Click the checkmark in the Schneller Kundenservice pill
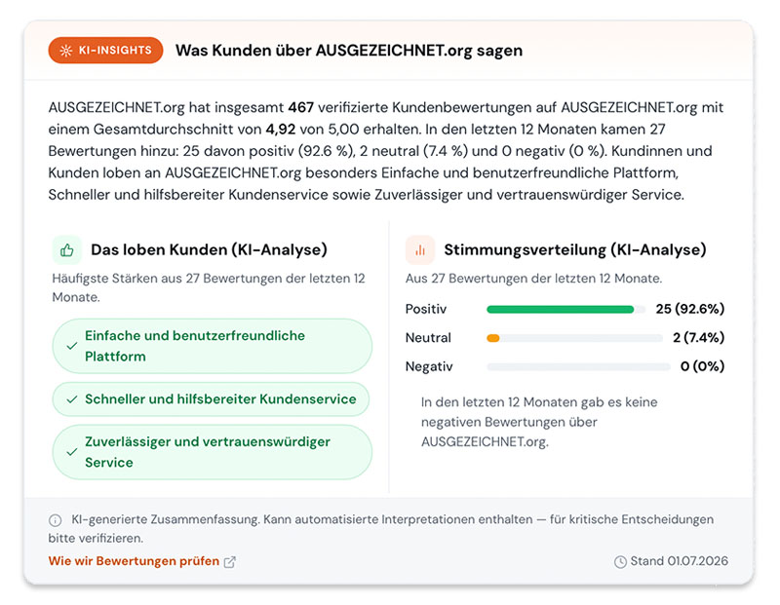Screen dimensions: 780x605 point(72,399)
